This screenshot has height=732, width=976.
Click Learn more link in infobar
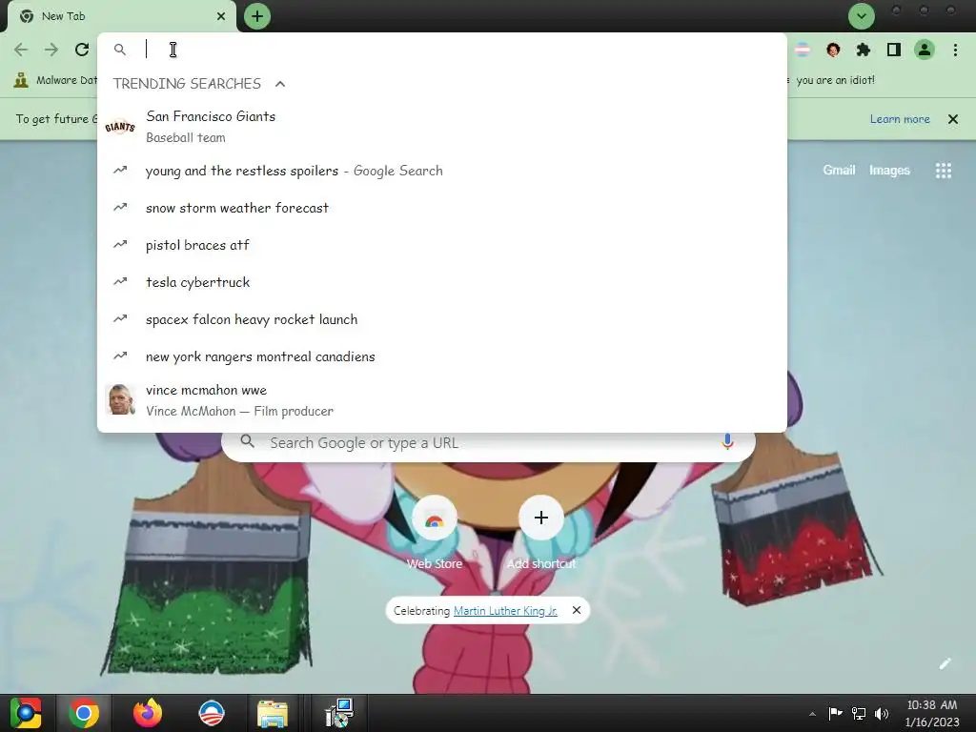(x=900, y=119)
